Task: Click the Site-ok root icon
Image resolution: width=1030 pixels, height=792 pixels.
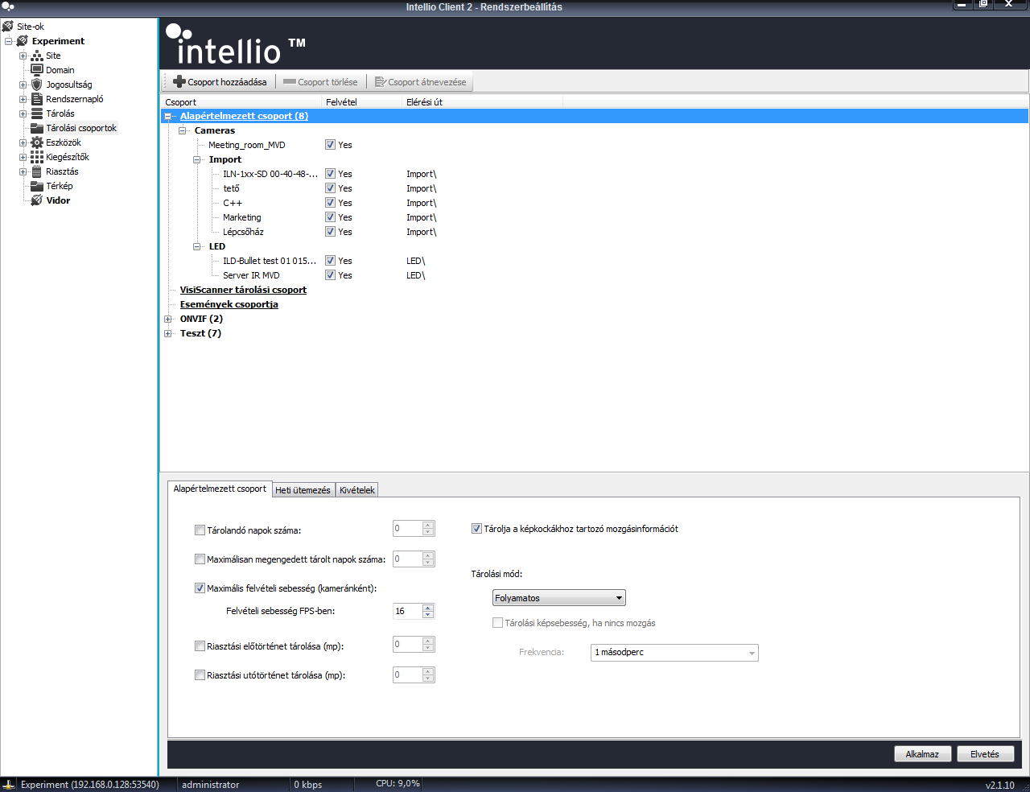Action: [8, 27]
